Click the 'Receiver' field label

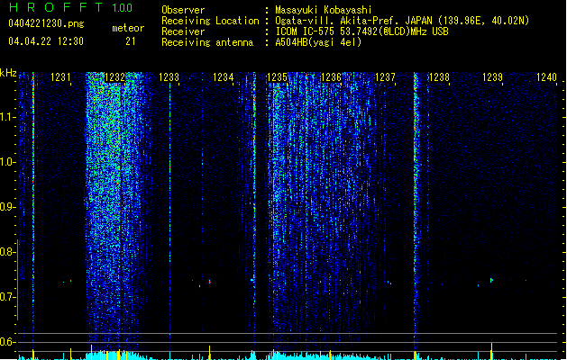click(183, 31)
